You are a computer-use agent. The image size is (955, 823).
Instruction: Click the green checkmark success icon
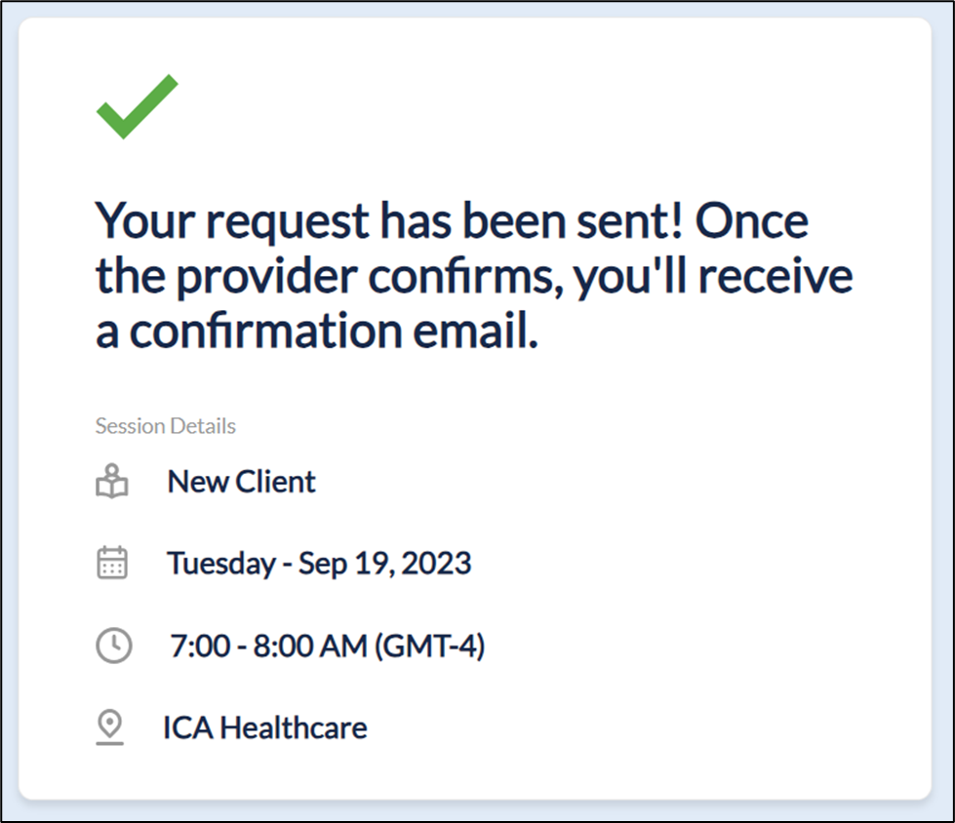point(137,105)
